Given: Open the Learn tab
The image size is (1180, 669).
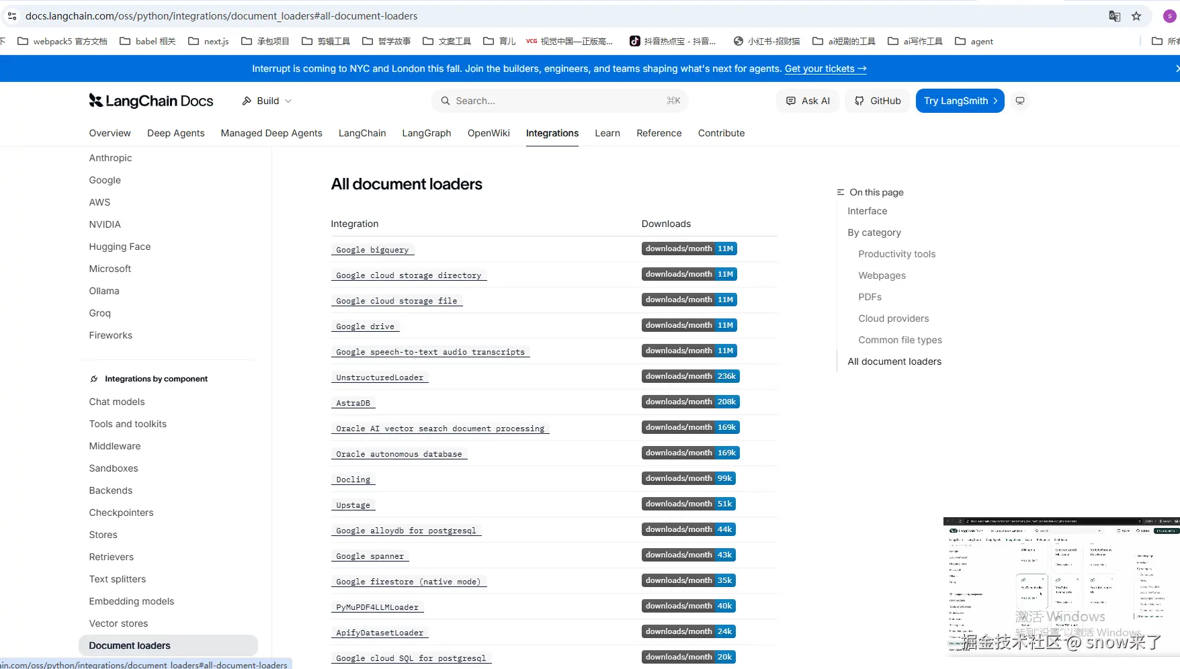Looking at the screenshot, I should pos(607,133).
